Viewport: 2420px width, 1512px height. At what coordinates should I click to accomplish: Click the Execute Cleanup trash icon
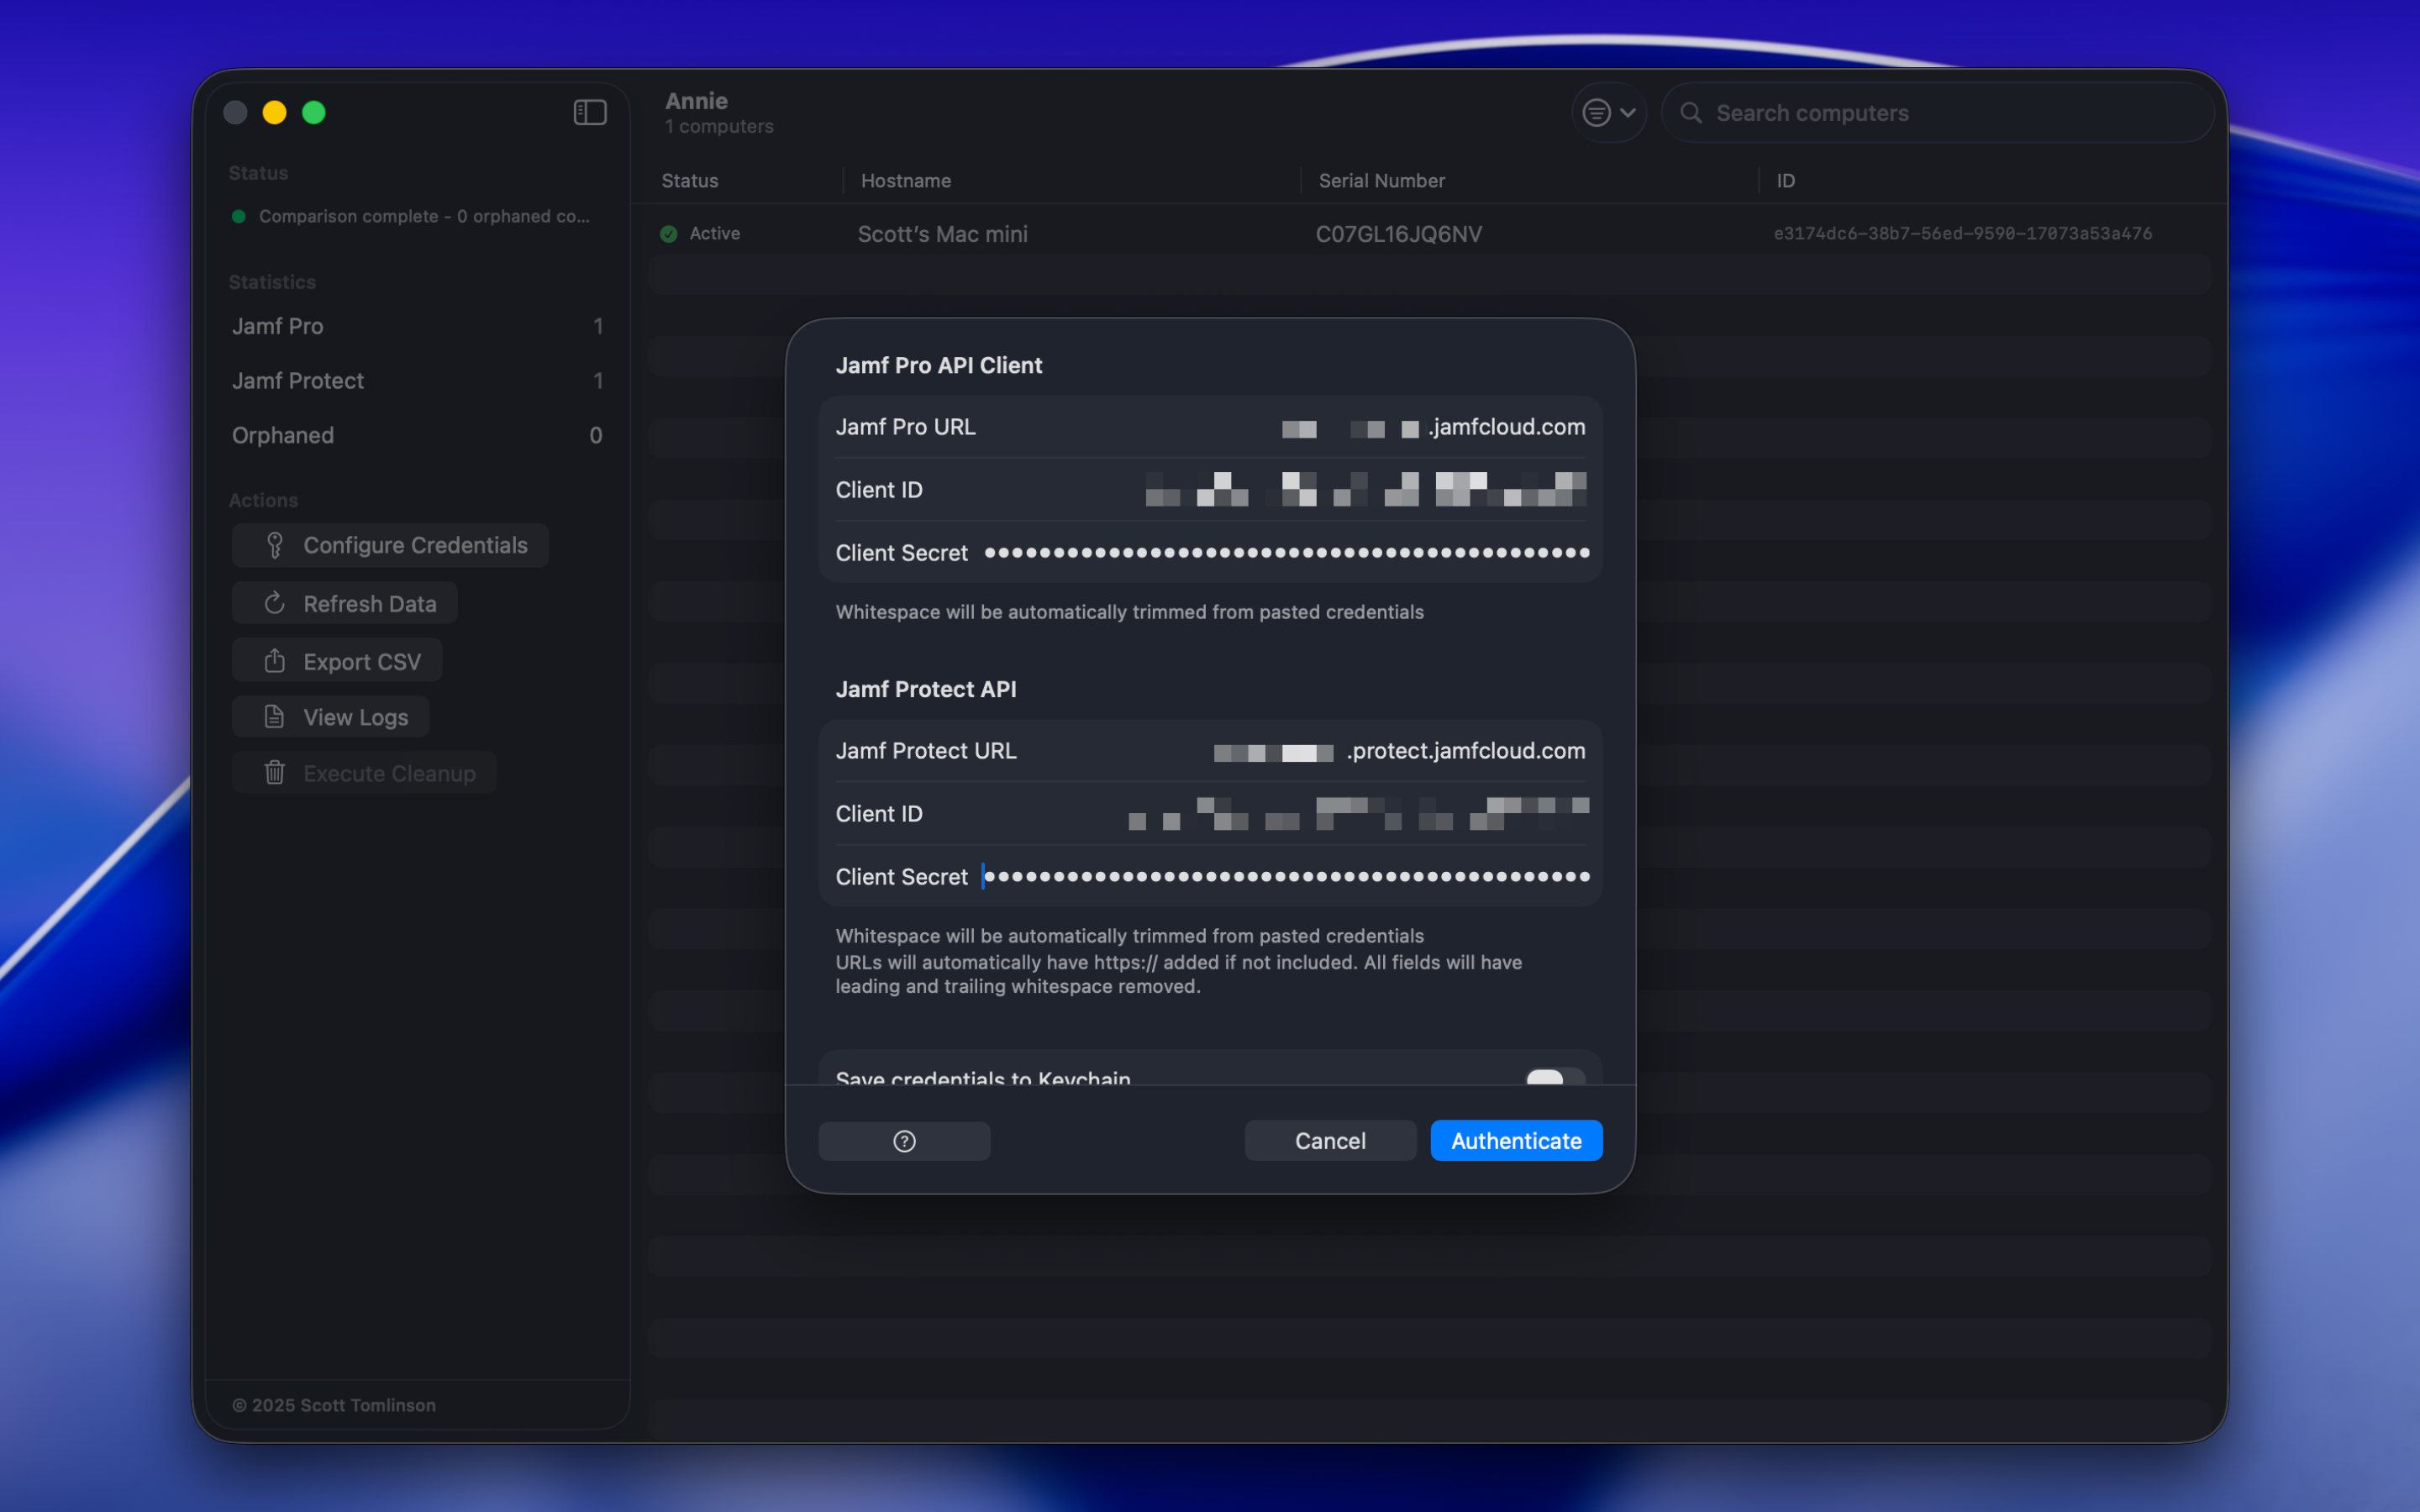tap(275, 773)
